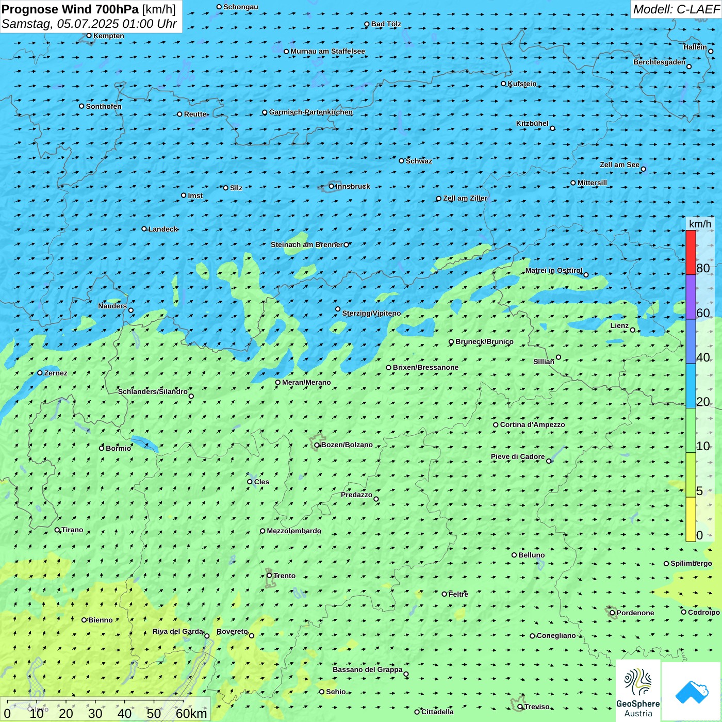Click the Treviso city label
The image size is (722, 722).
536,707
